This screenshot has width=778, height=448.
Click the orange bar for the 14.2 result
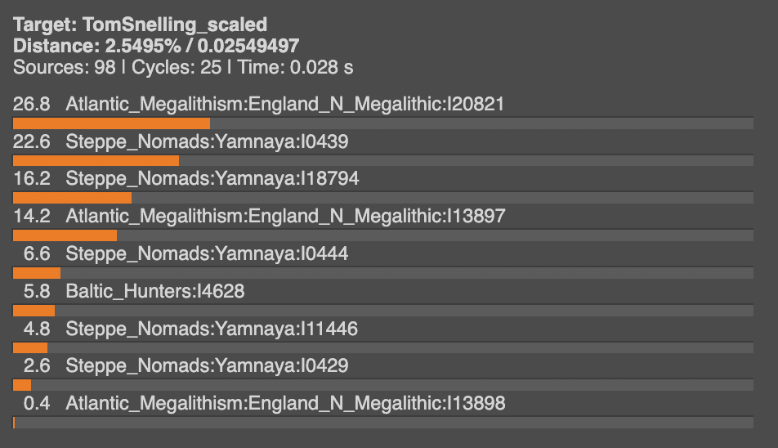point(65,235)
